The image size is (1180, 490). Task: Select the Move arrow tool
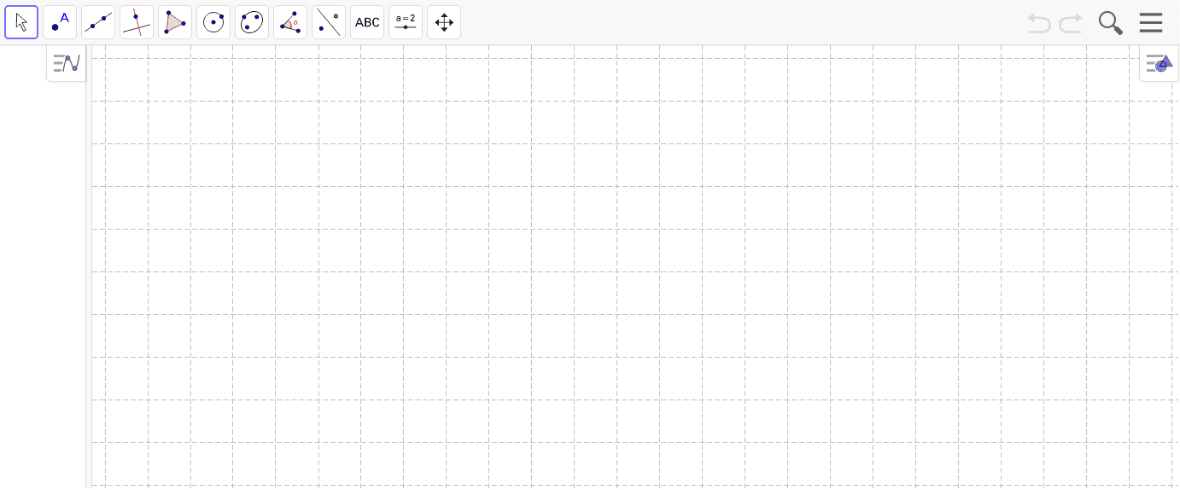point(21,22)
